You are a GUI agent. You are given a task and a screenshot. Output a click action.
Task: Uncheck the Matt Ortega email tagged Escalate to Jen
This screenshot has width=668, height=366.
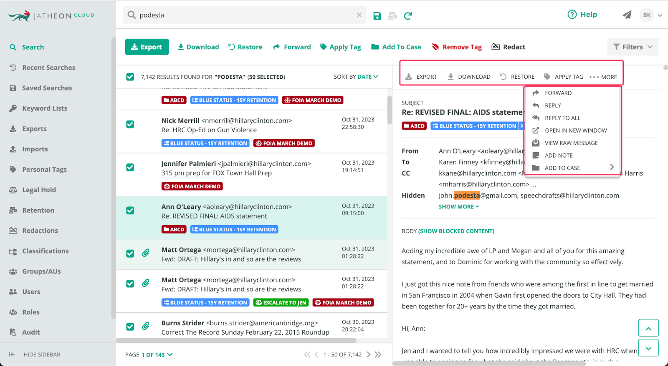pyautogui.click(x=130, y=283)
